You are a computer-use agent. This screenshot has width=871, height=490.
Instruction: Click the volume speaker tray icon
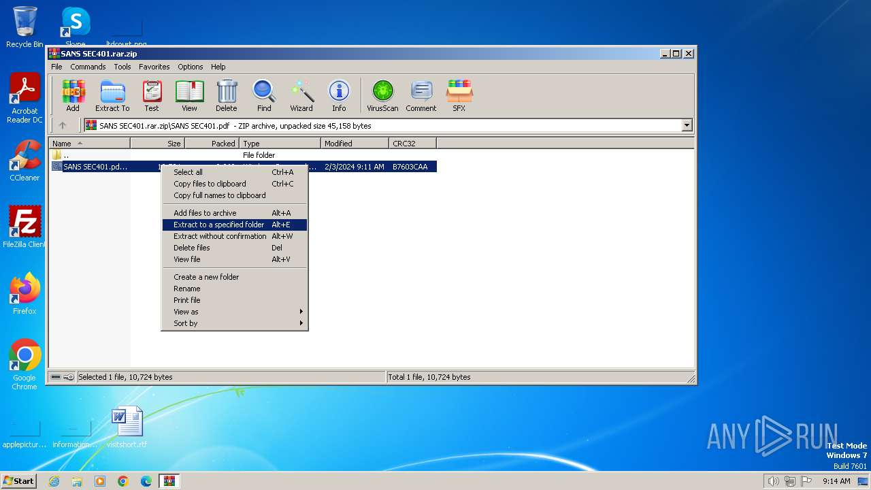pos(773,481)
